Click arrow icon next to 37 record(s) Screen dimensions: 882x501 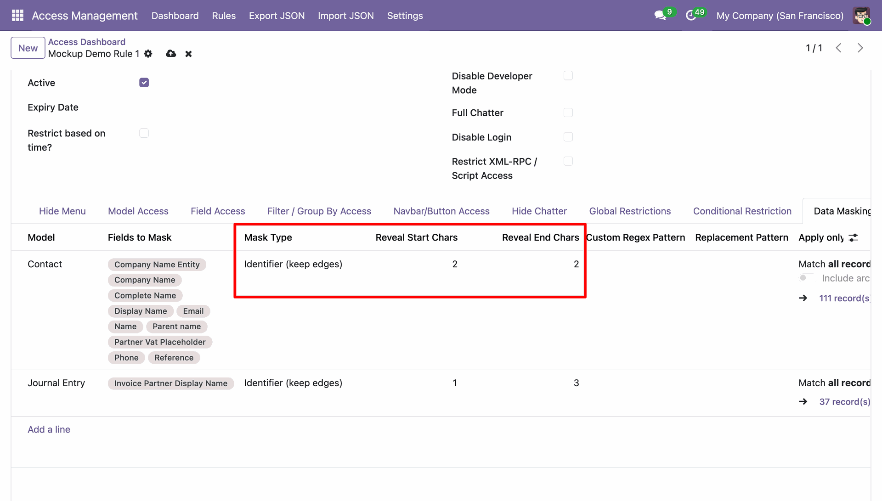pyautogui.click(x=803, y=402)
